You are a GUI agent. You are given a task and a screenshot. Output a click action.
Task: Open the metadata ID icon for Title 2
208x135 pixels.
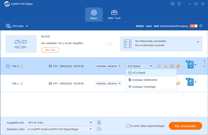click(172, 66)
